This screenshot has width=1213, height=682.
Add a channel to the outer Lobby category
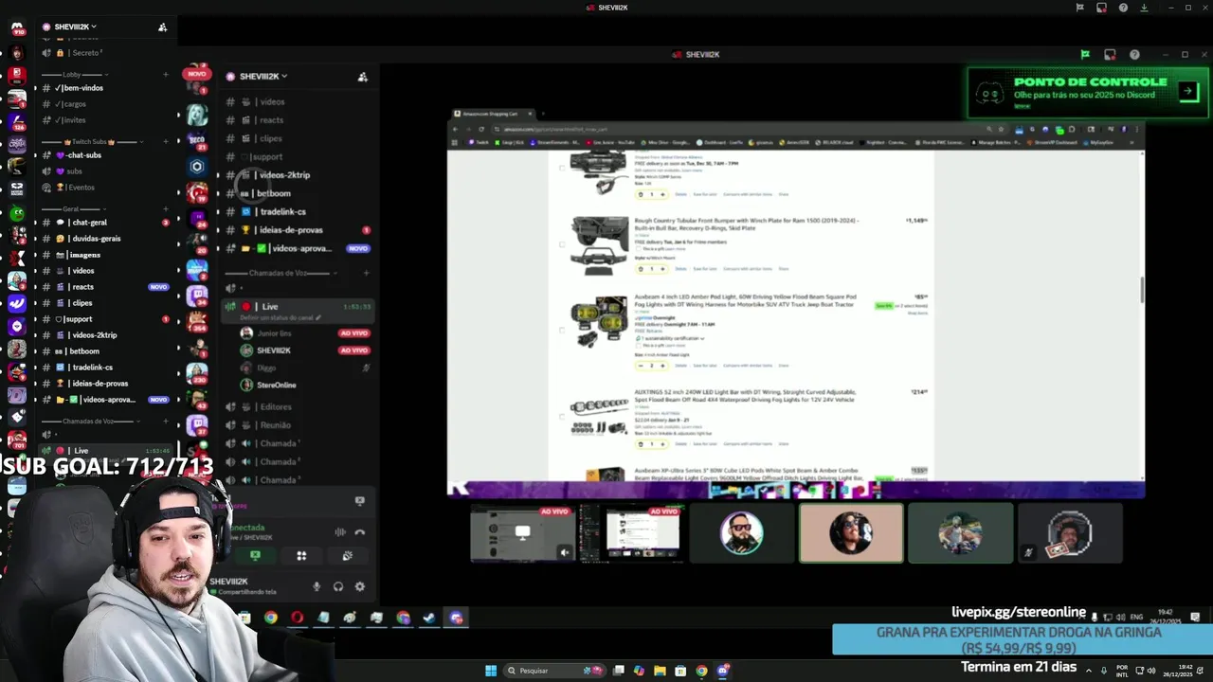(165, 74)
